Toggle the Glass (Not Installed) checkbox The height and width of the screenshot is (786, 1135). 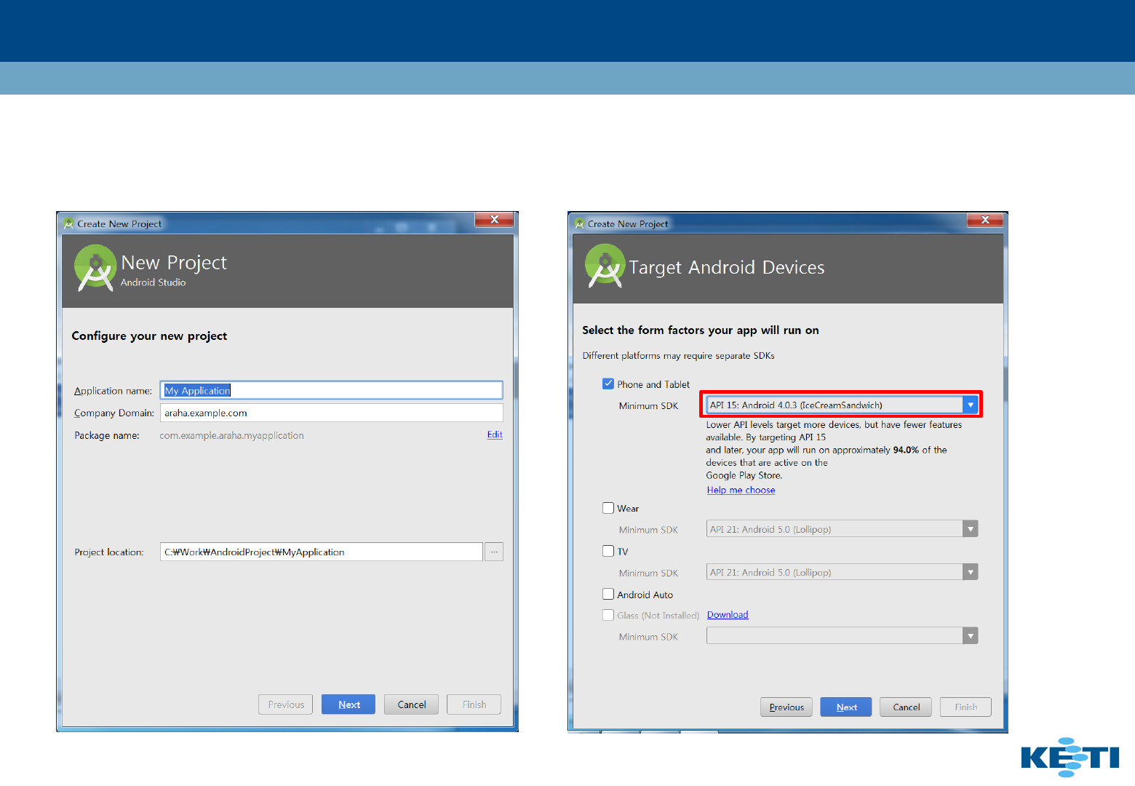608,615
